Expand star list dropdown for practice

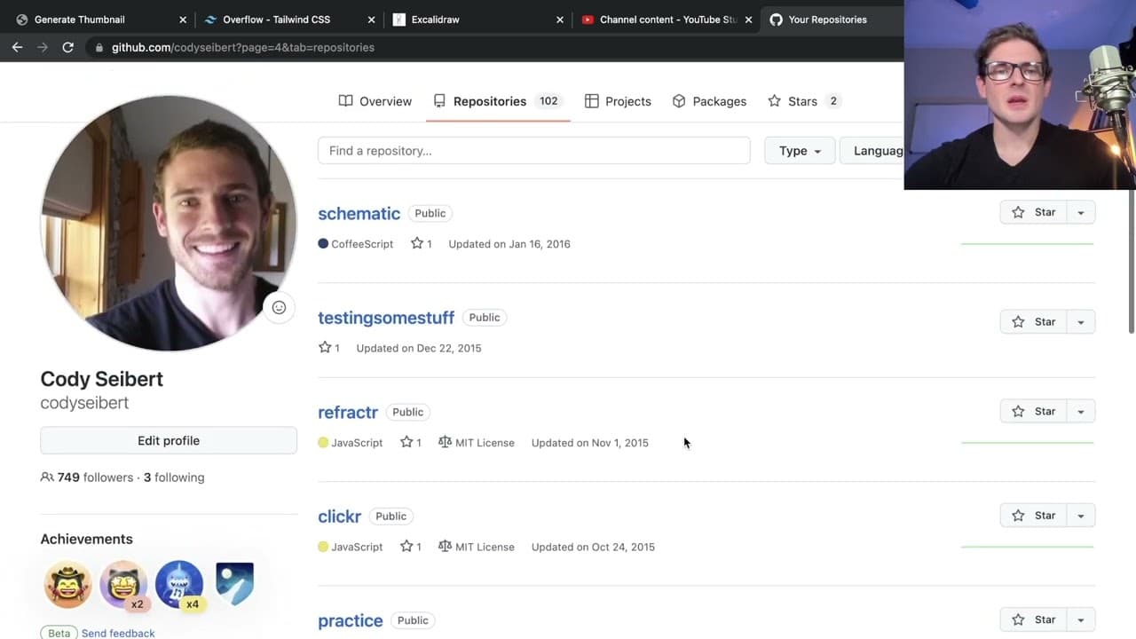tap(1080, 619)
